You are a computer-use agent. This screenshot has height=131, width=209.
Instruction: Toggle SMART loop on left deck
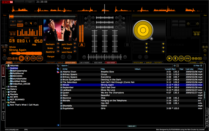tap(20, 25)
